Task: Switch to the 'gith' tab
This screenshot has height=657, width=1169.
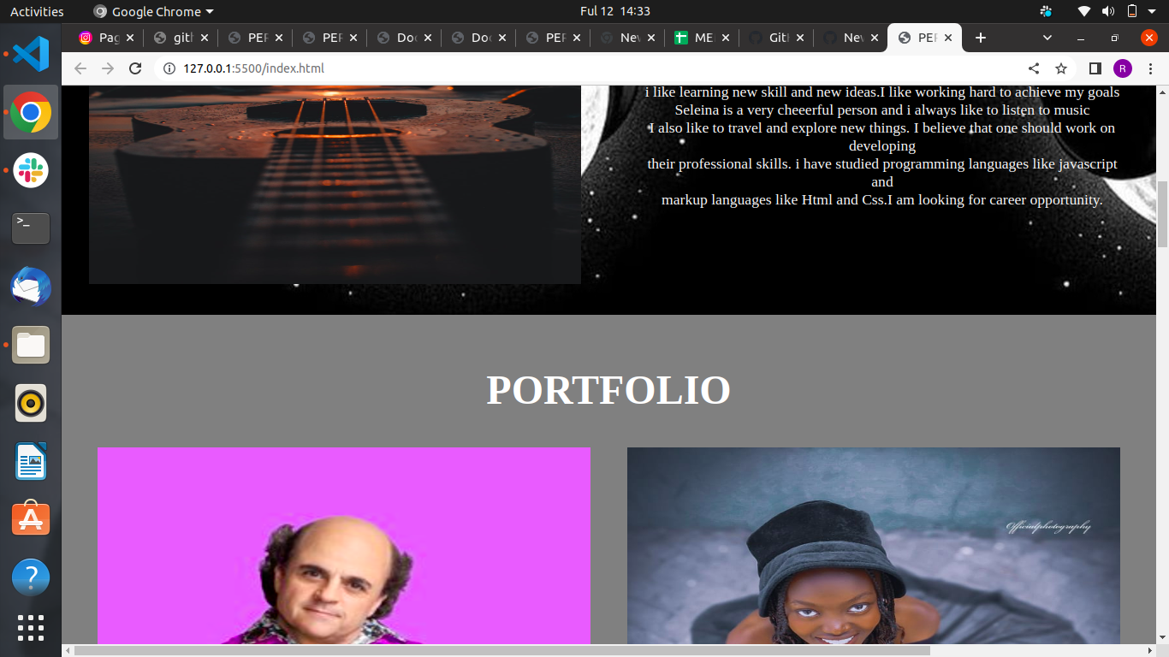Action: point(174,38)
